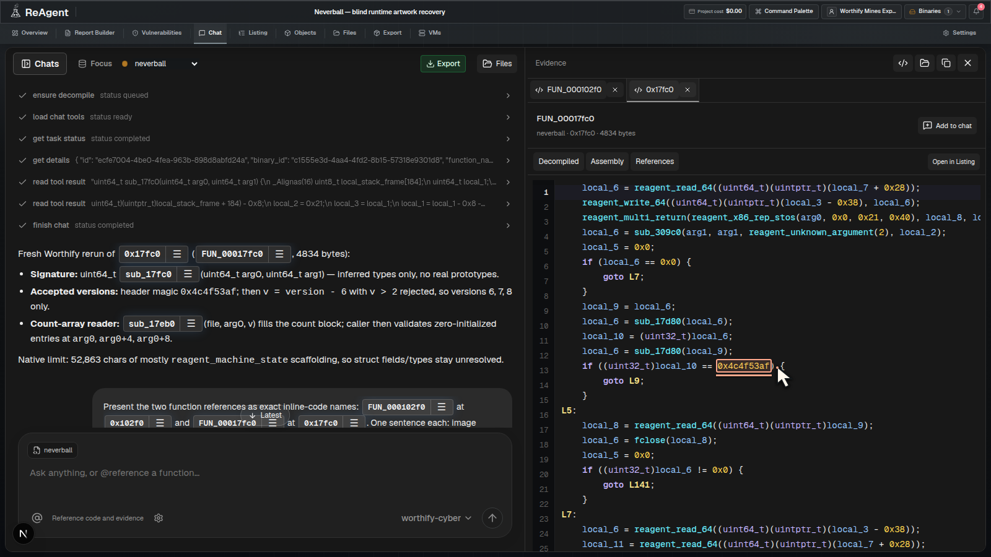Open Worthify Mines Exp... account menu
Viewport: 991px width, 557px height.
tap(862, 11)
